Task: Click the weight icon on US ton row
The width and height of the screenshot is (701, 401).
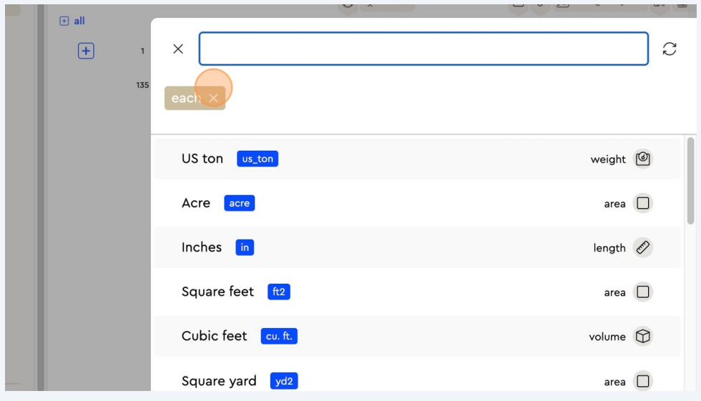Action: (x=642, y=159)
